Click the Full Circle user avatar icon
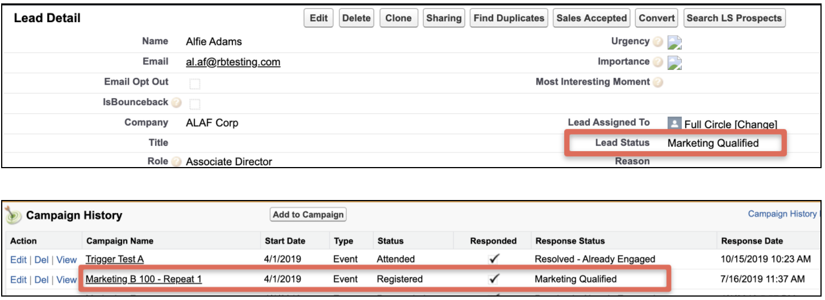 (674, 123)
